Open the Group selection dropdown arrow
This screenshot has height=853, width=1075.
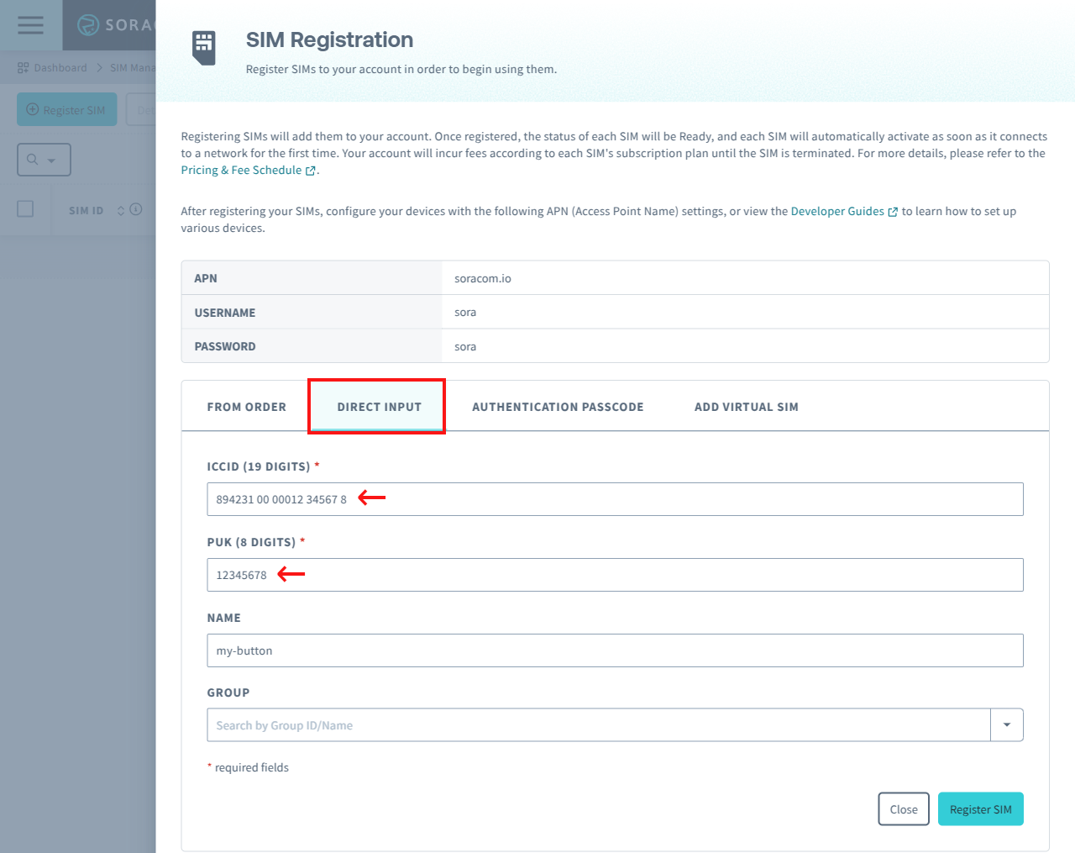point(1007,724)
